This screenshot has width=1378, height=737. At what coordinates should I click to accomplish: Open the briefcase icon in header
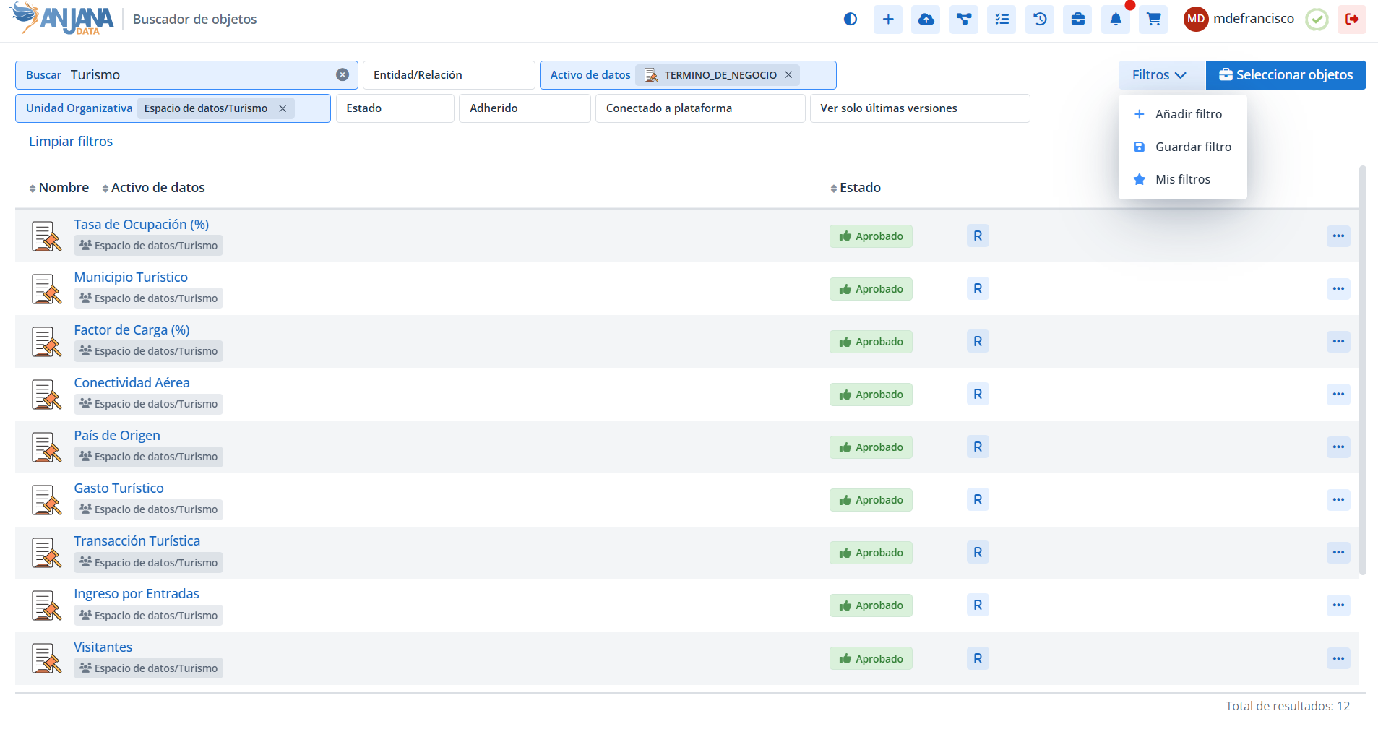pyautogui.click(x=1077, y=20)
